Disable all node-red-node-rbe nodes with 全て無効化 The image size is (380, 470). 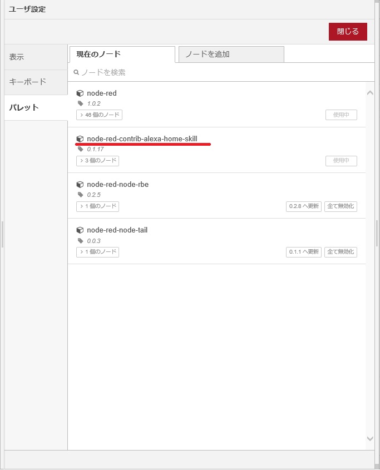click(340, 206)
